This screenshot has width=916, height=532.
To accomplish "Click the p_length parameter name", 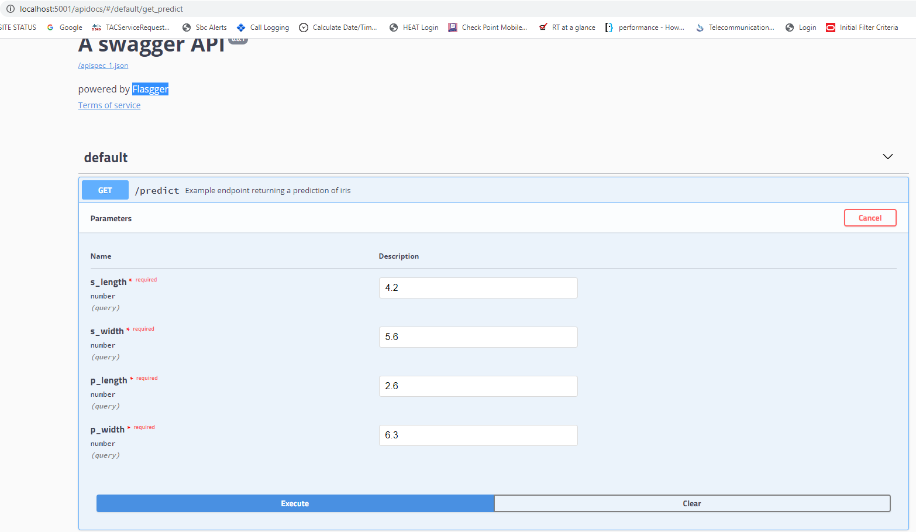I will 109,380.
